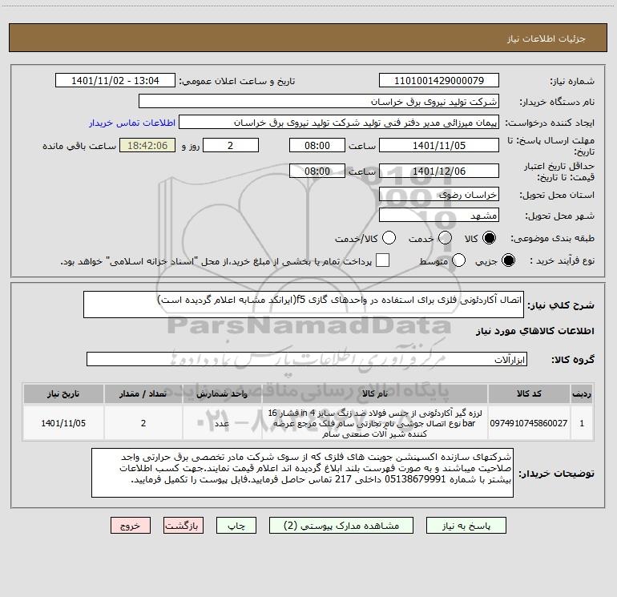Click the تعداد / مقدار column header
Viewport: 617px width, 597px height.
tap(143, 393)
